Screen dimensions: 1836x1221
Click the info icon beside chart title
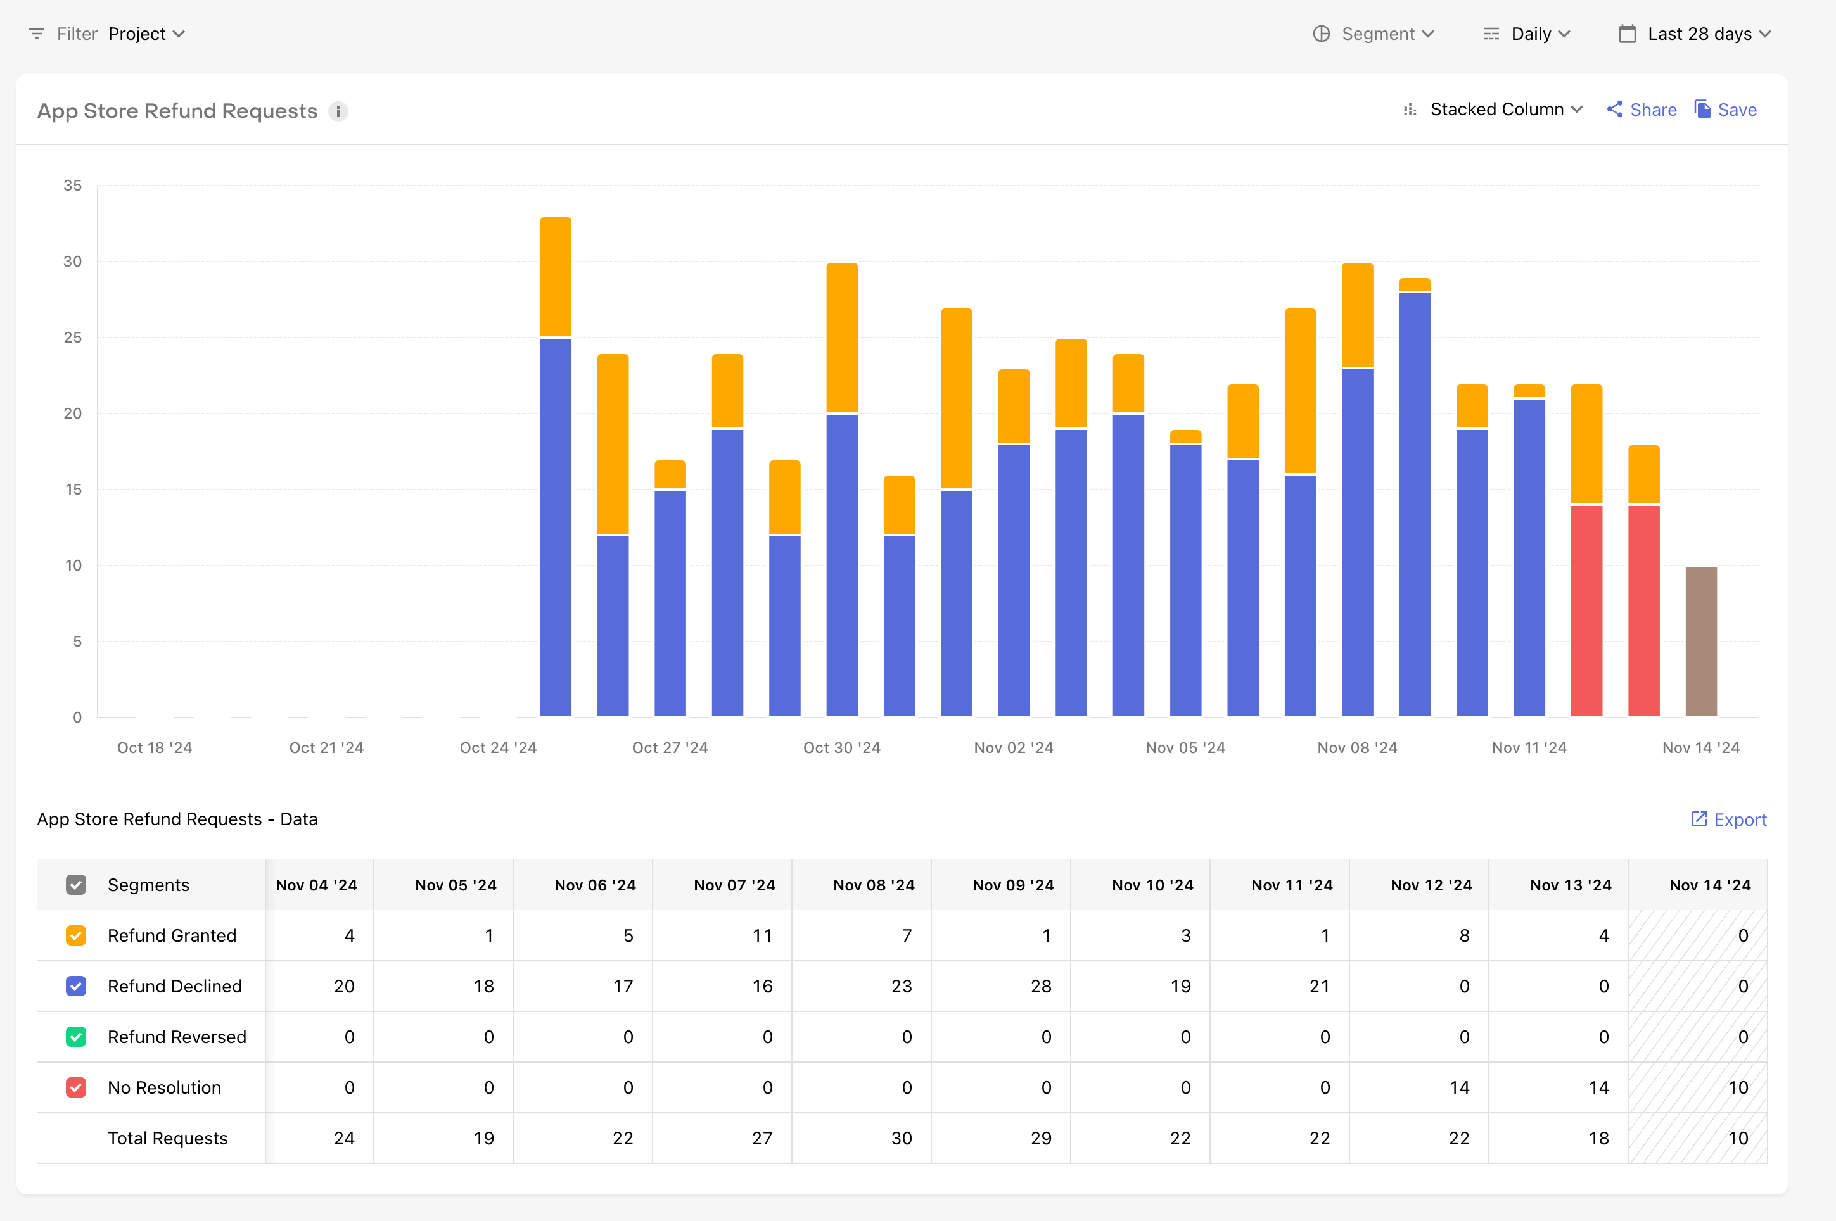point(338,111)
